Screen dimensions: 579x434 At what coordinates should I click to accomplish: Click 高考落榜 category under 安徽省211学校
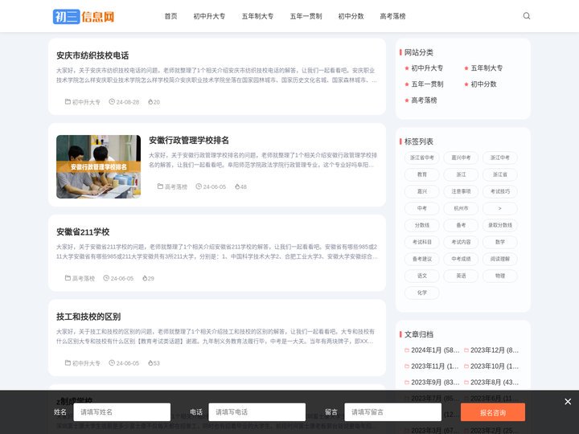(84, 278)
